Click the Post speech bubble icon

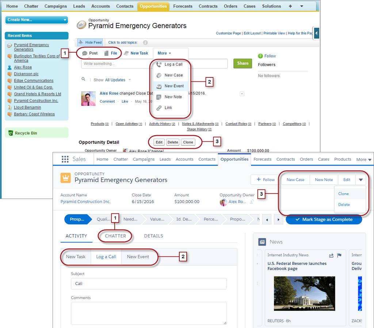pyautogui.click(x=85, y=53)
